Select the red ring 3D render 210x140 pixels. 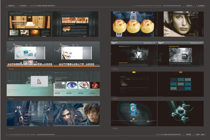click(x=84, y=85)
